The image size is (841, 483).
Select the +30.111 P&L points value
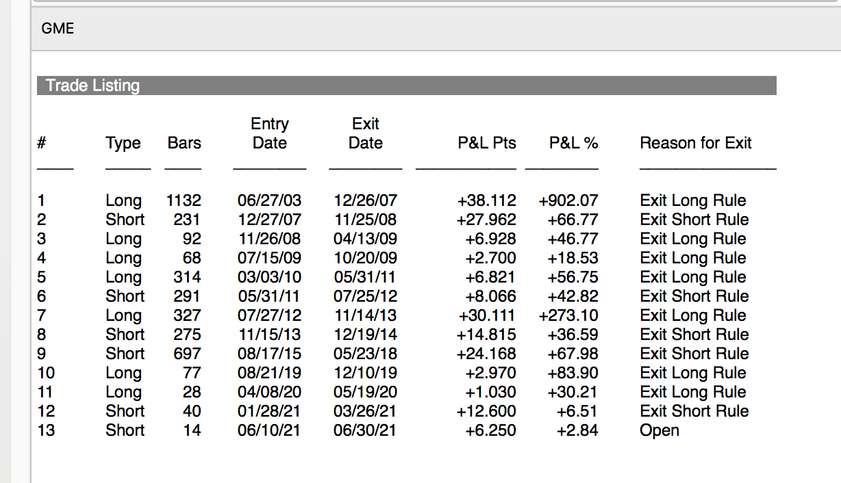click(487, 315)
